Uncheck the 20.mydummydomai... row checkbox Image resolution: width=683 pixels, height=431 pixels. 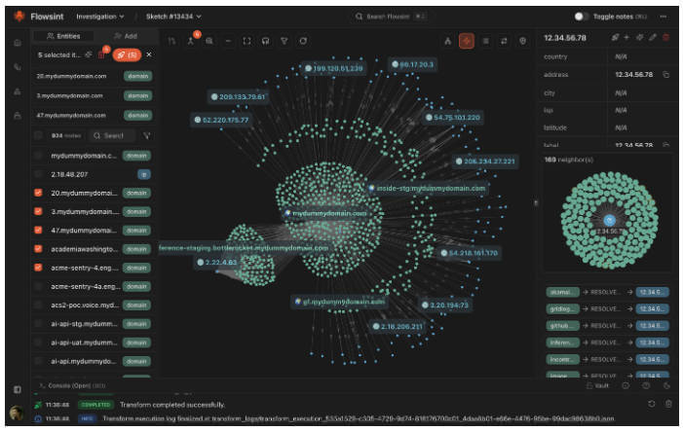click(38, 193)
